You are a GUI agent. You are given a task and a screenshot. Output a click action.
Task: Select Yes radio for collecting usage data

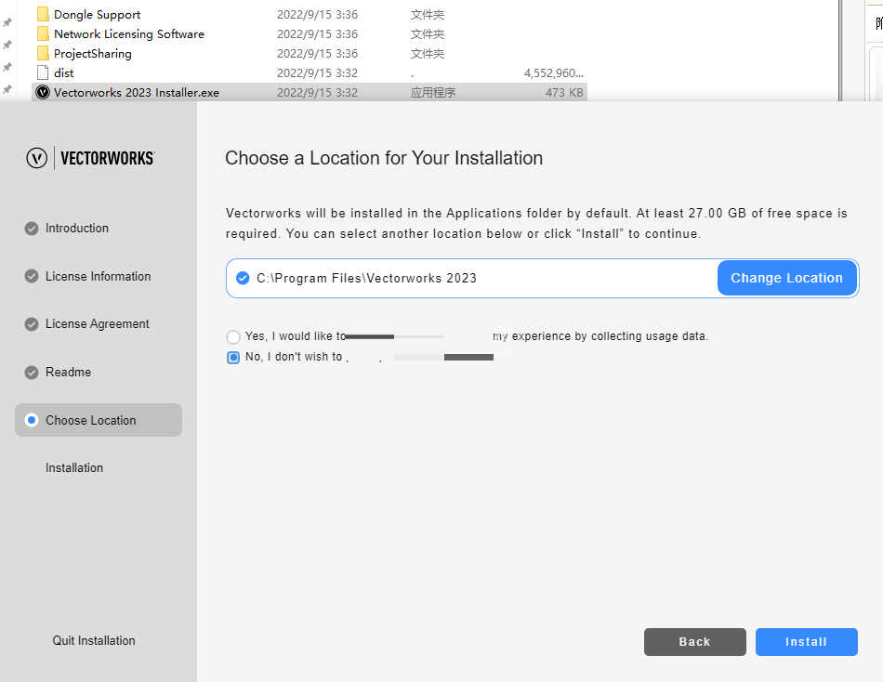[233, 336]
